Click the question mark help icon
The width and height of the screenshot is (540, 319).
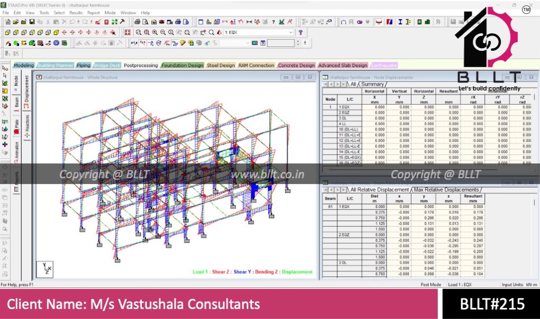[x=274, y=22]
